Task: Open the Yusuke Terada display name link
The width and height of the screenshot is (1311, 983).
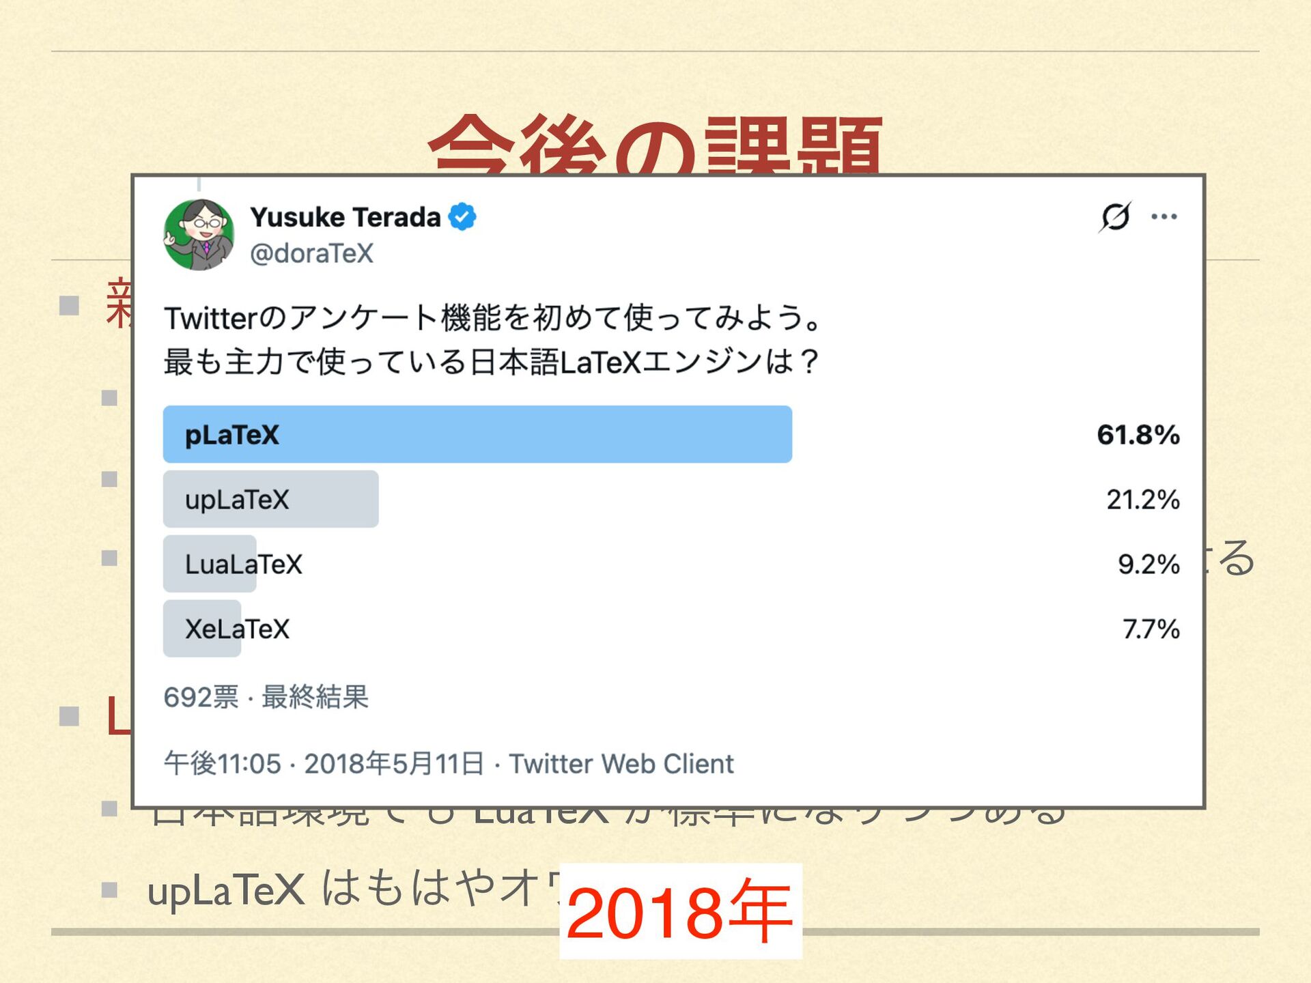Action: pos(346,217)
